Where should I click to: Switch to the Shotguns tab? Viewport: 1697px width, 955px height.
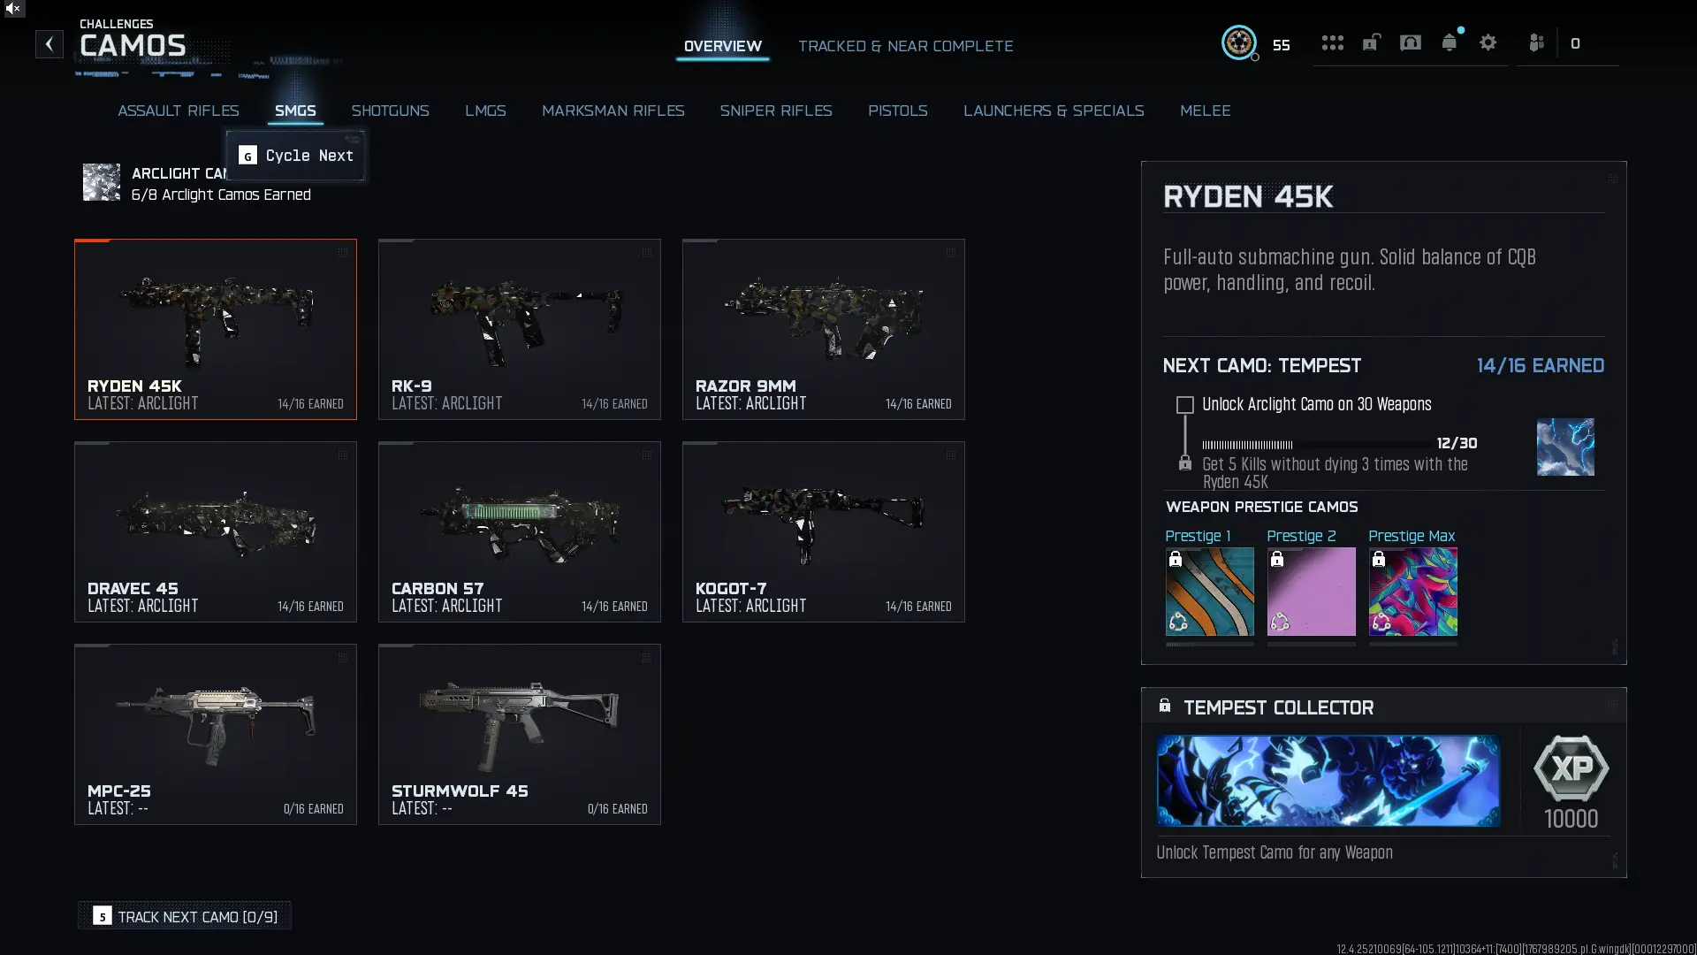(x=390, y=111)
